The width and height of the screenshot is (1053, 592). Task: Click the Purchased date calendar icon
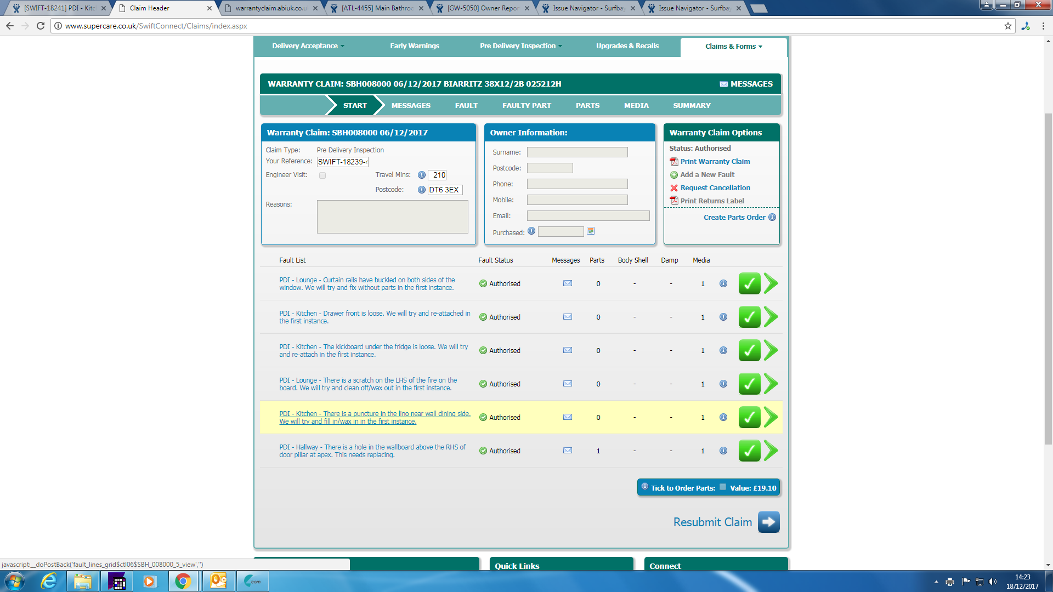pos(591,231)
